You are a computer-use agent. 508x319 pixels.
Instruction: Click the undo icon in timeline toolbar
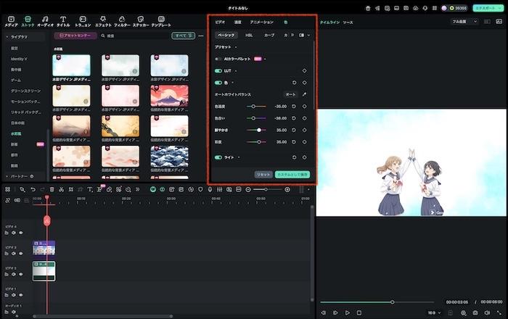[33, 190]
